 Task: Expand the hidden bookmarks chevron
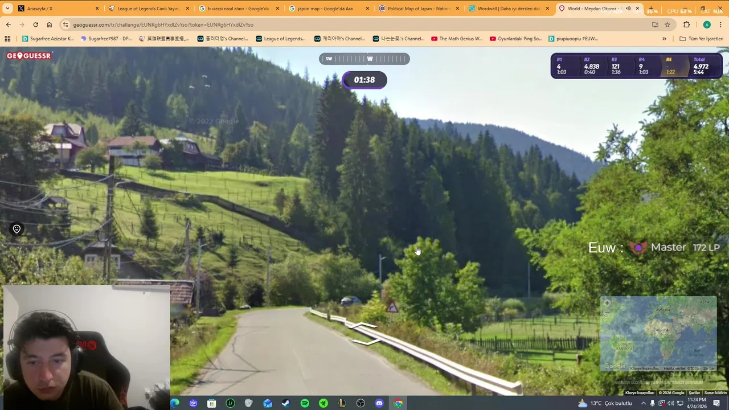click(x=664, y=39)
